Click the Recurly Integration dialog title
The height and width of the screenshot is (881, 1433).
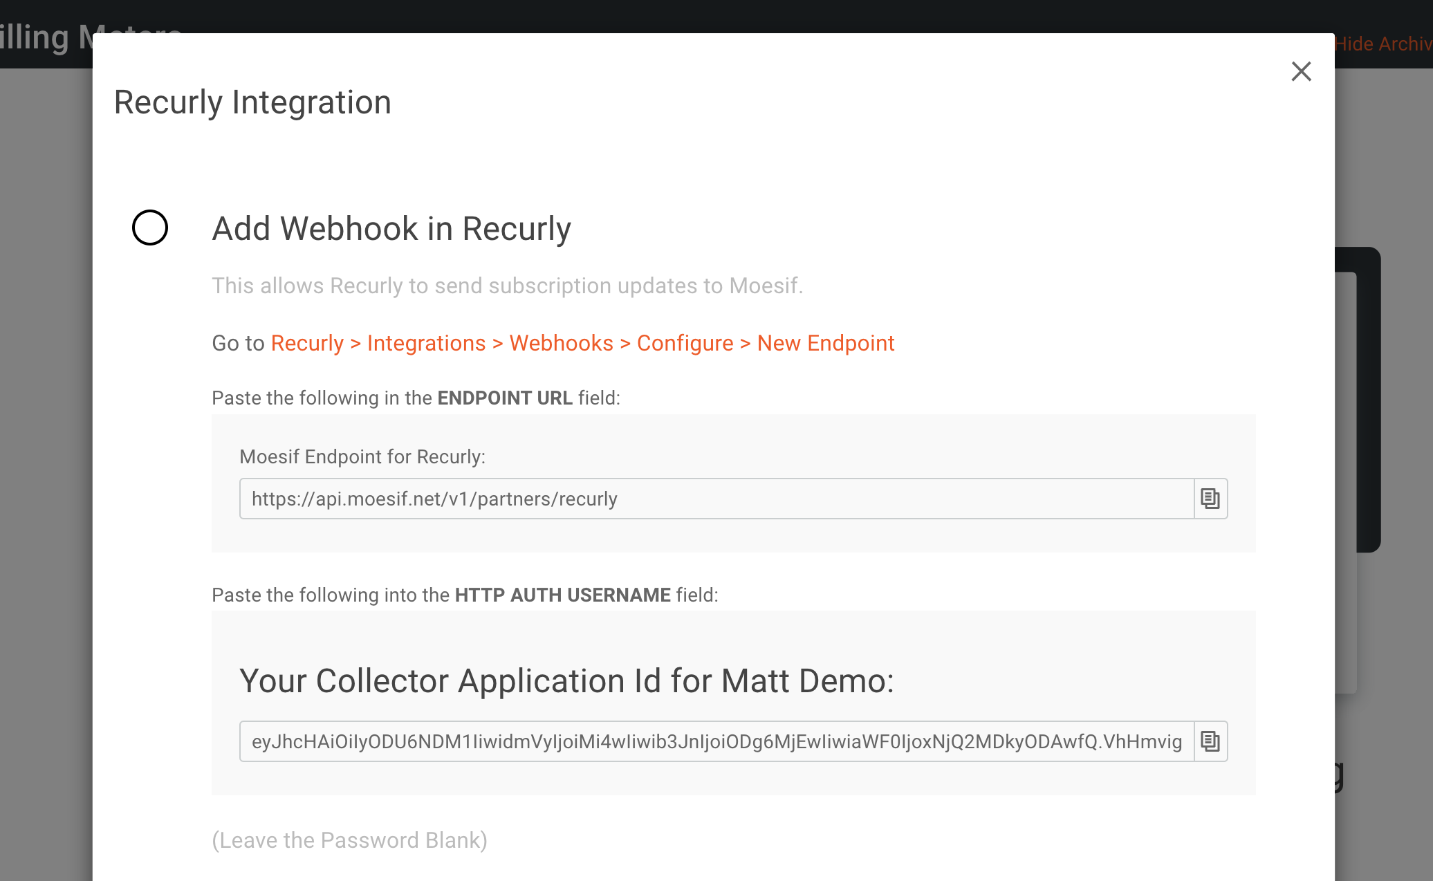(252, 102)
